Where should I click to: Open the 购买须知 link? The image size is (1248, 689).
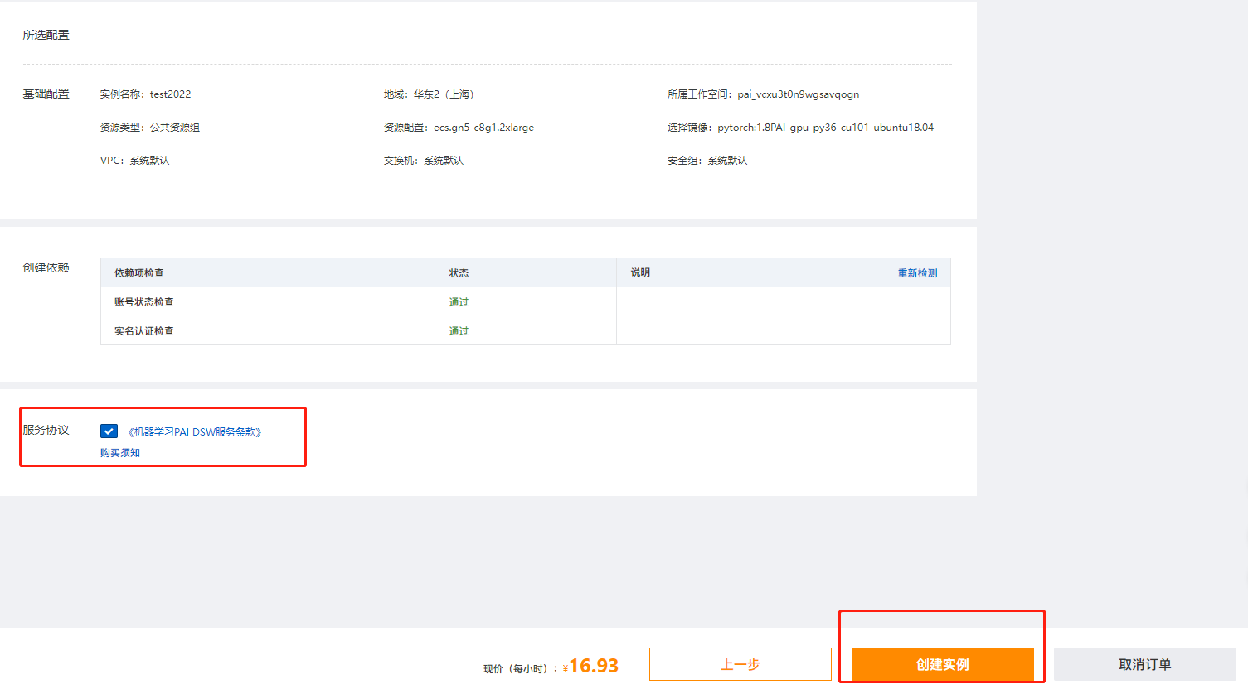pos(120,453)
